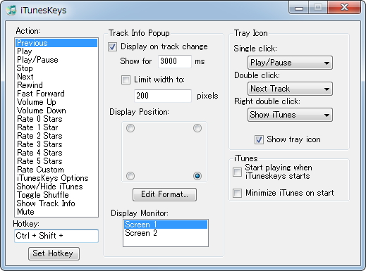Open the Single click dropdown
Image resolution: width=366 pixels, height=271 pixels.
point(290,63)
